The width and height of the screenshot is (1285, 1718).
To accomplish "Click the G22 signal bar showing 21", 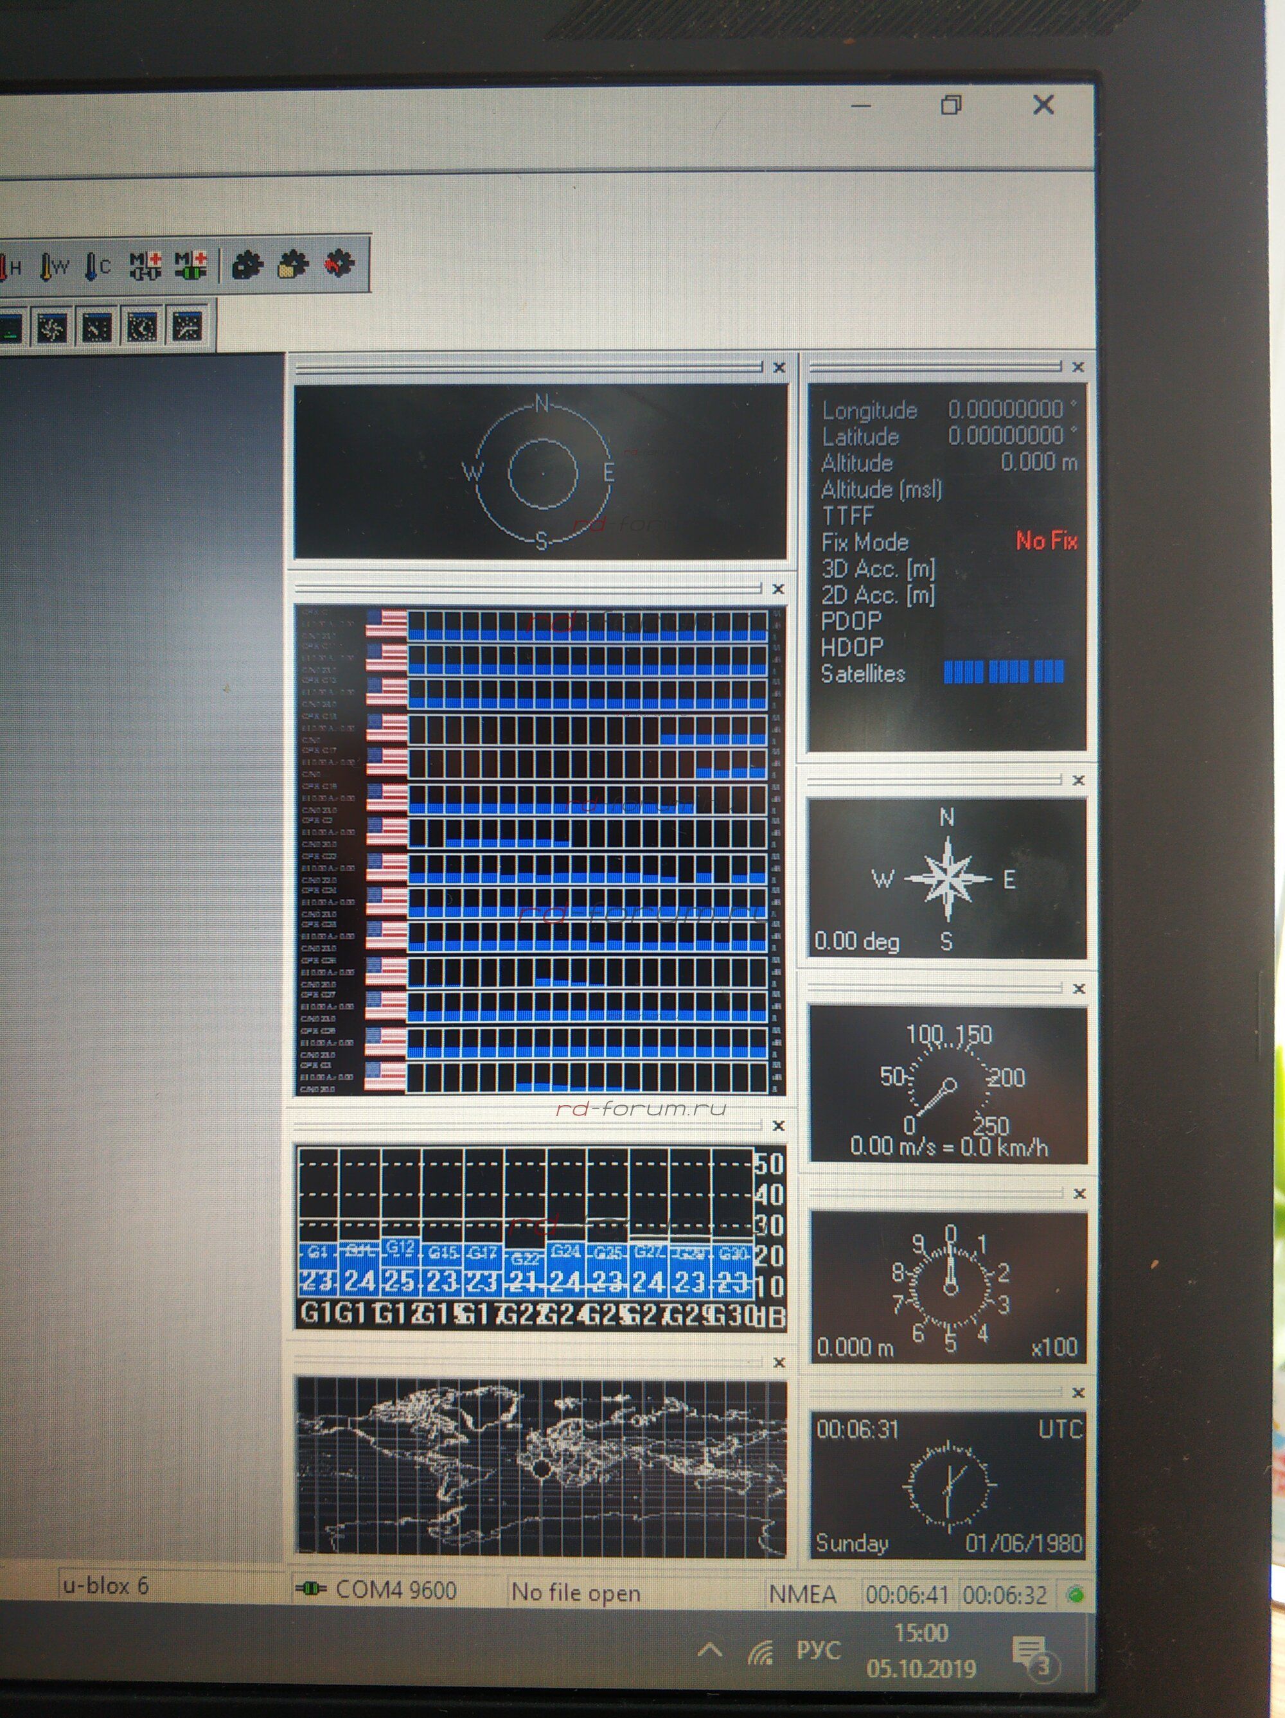I will coord(524,1274).
